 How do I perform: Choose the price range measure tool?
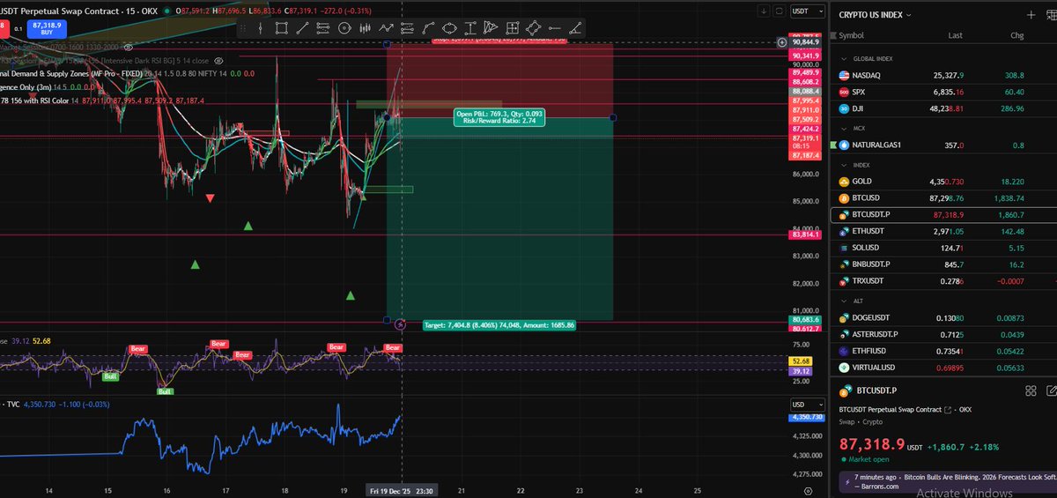[x=470, y=27]
